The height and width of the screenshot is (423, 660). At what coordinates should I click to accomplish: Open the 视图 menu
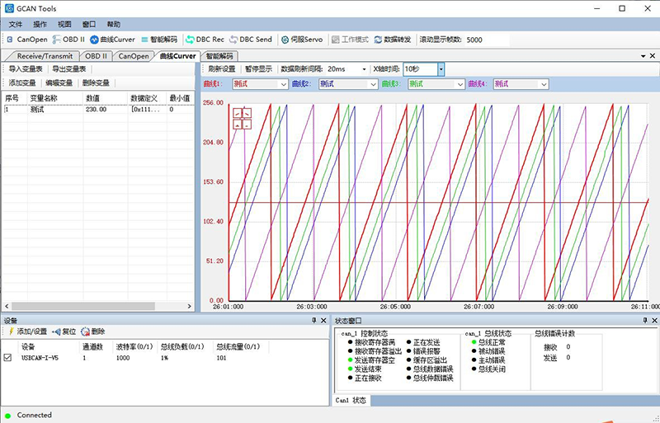click(64, 24)
